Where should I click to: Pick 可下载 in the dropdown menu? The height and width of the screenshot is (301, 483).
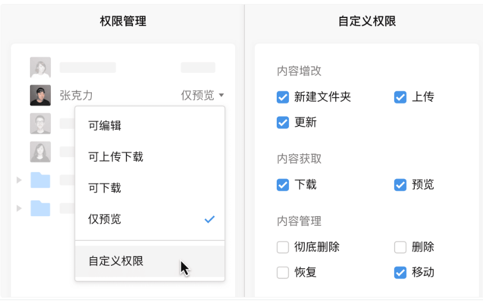click(x=105, y=188)
